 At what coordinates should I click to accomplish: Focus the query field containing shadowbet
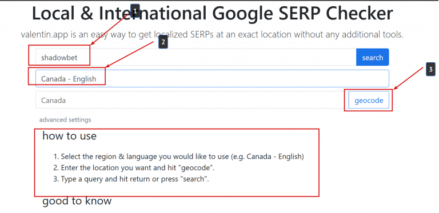pyautogui.click(x=195, y=57)
